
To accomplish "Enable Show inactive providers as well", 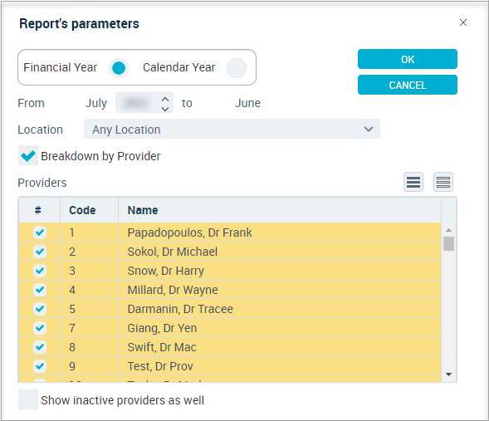I will (x=28, y=399).
